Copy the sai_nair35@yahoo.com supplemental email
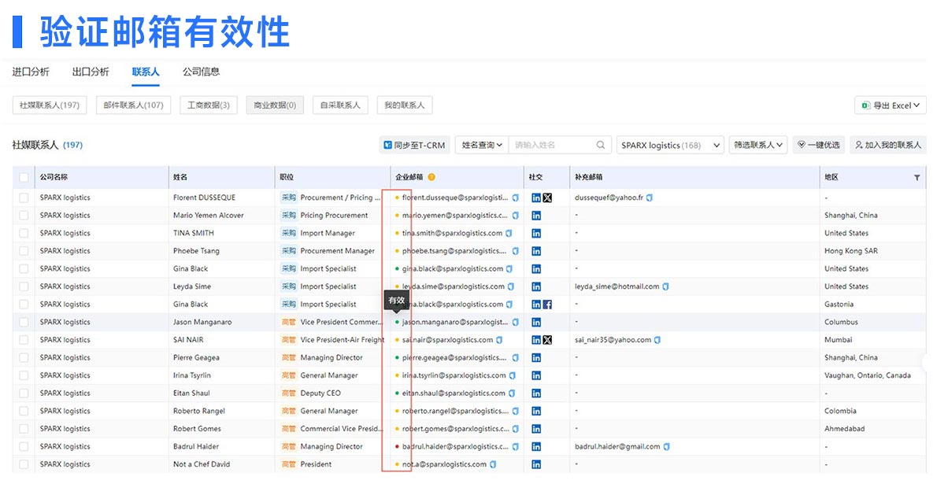This screenshot has width=937, height=484. 657,340
